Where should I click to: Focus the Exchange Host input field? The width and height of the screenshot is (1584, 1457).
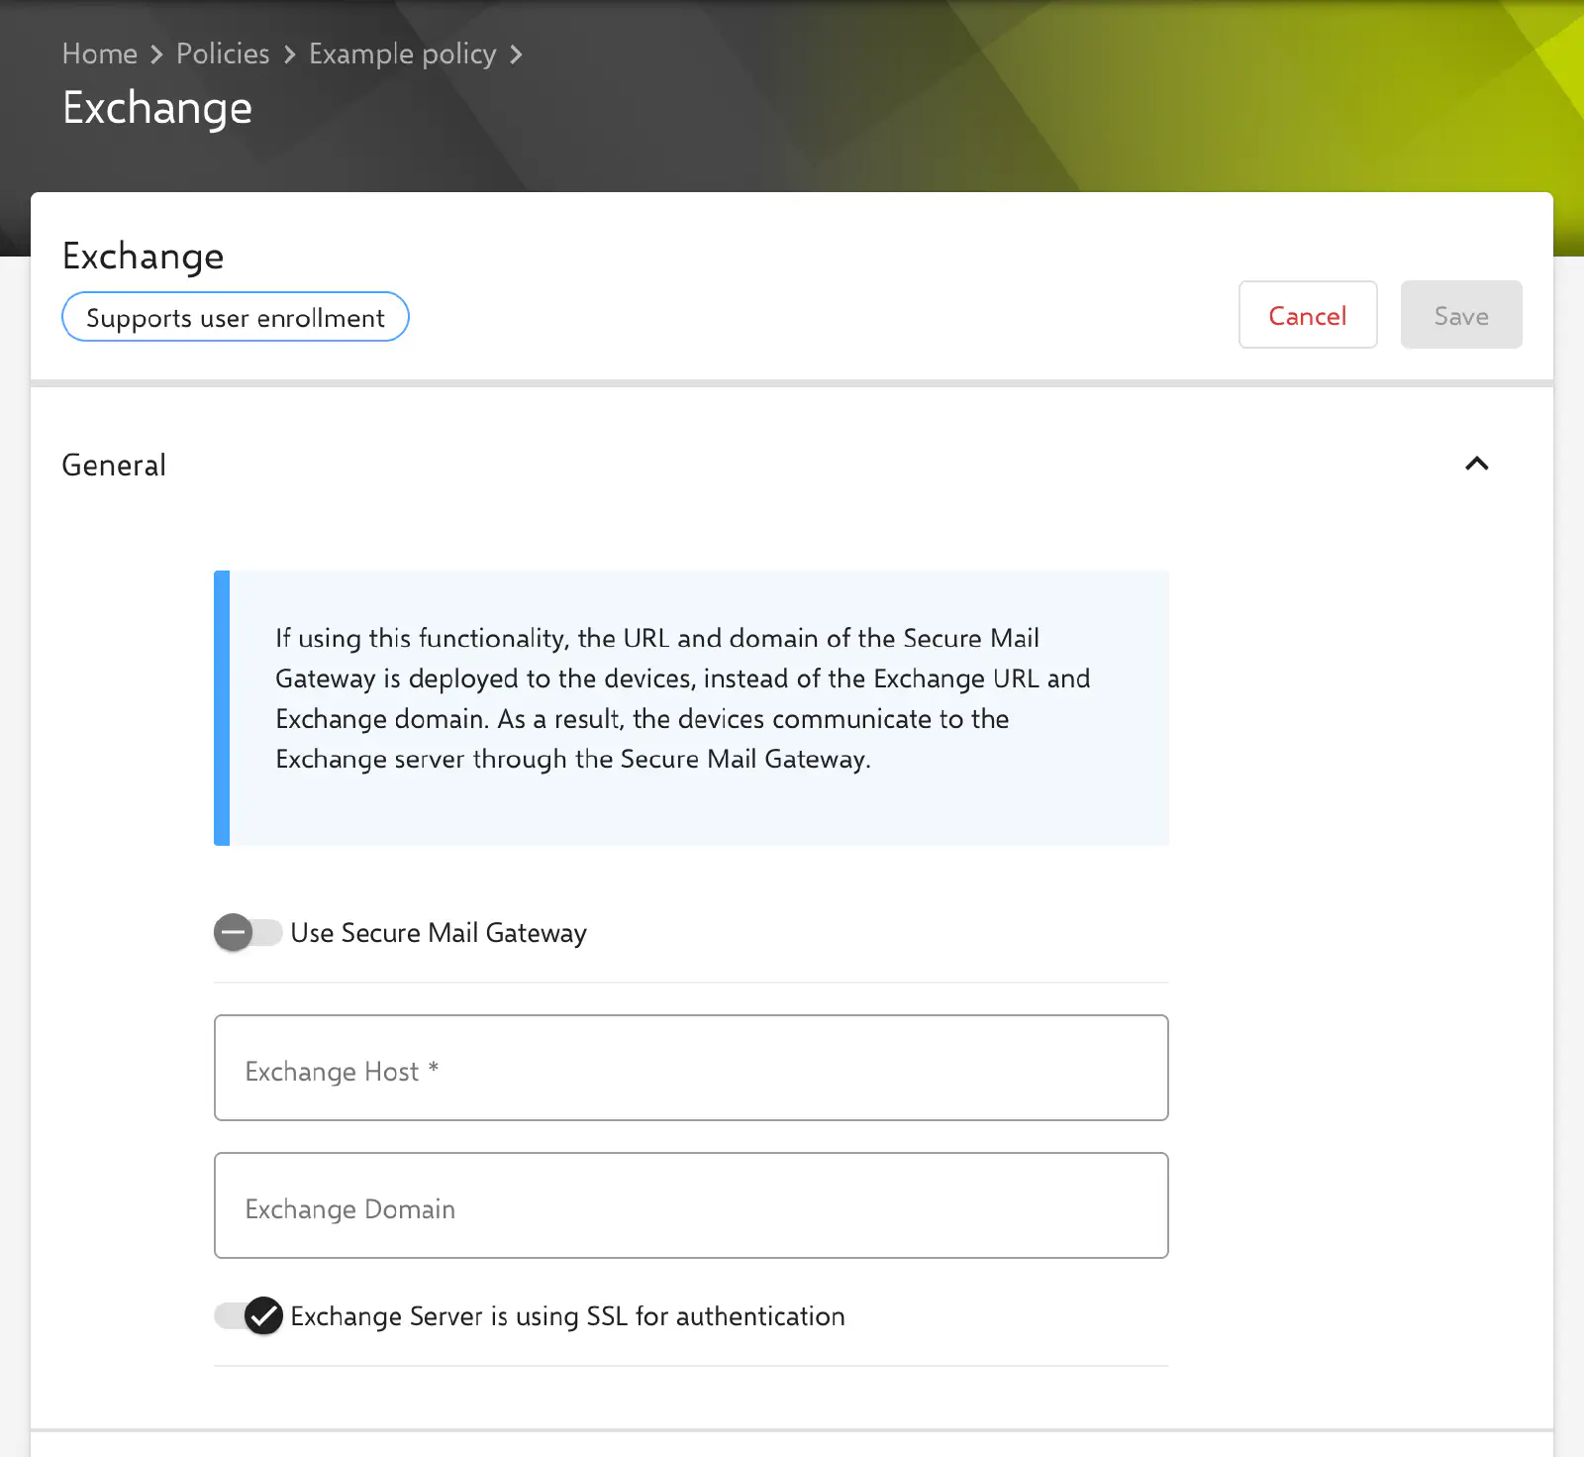[691, 1068]
